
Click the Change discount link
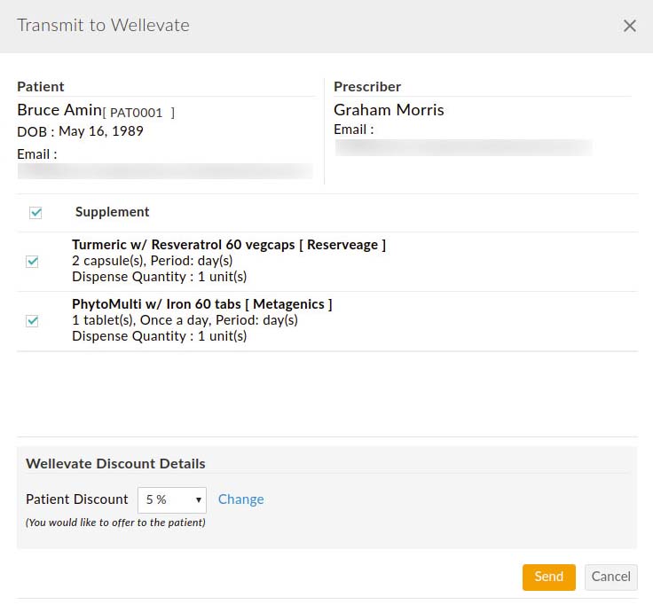240,499
